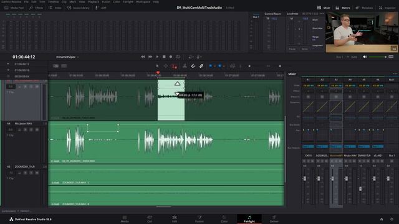399x224 pixels.
Task: Open the timeline name dropdown
Action: click(x=67, y=57)
